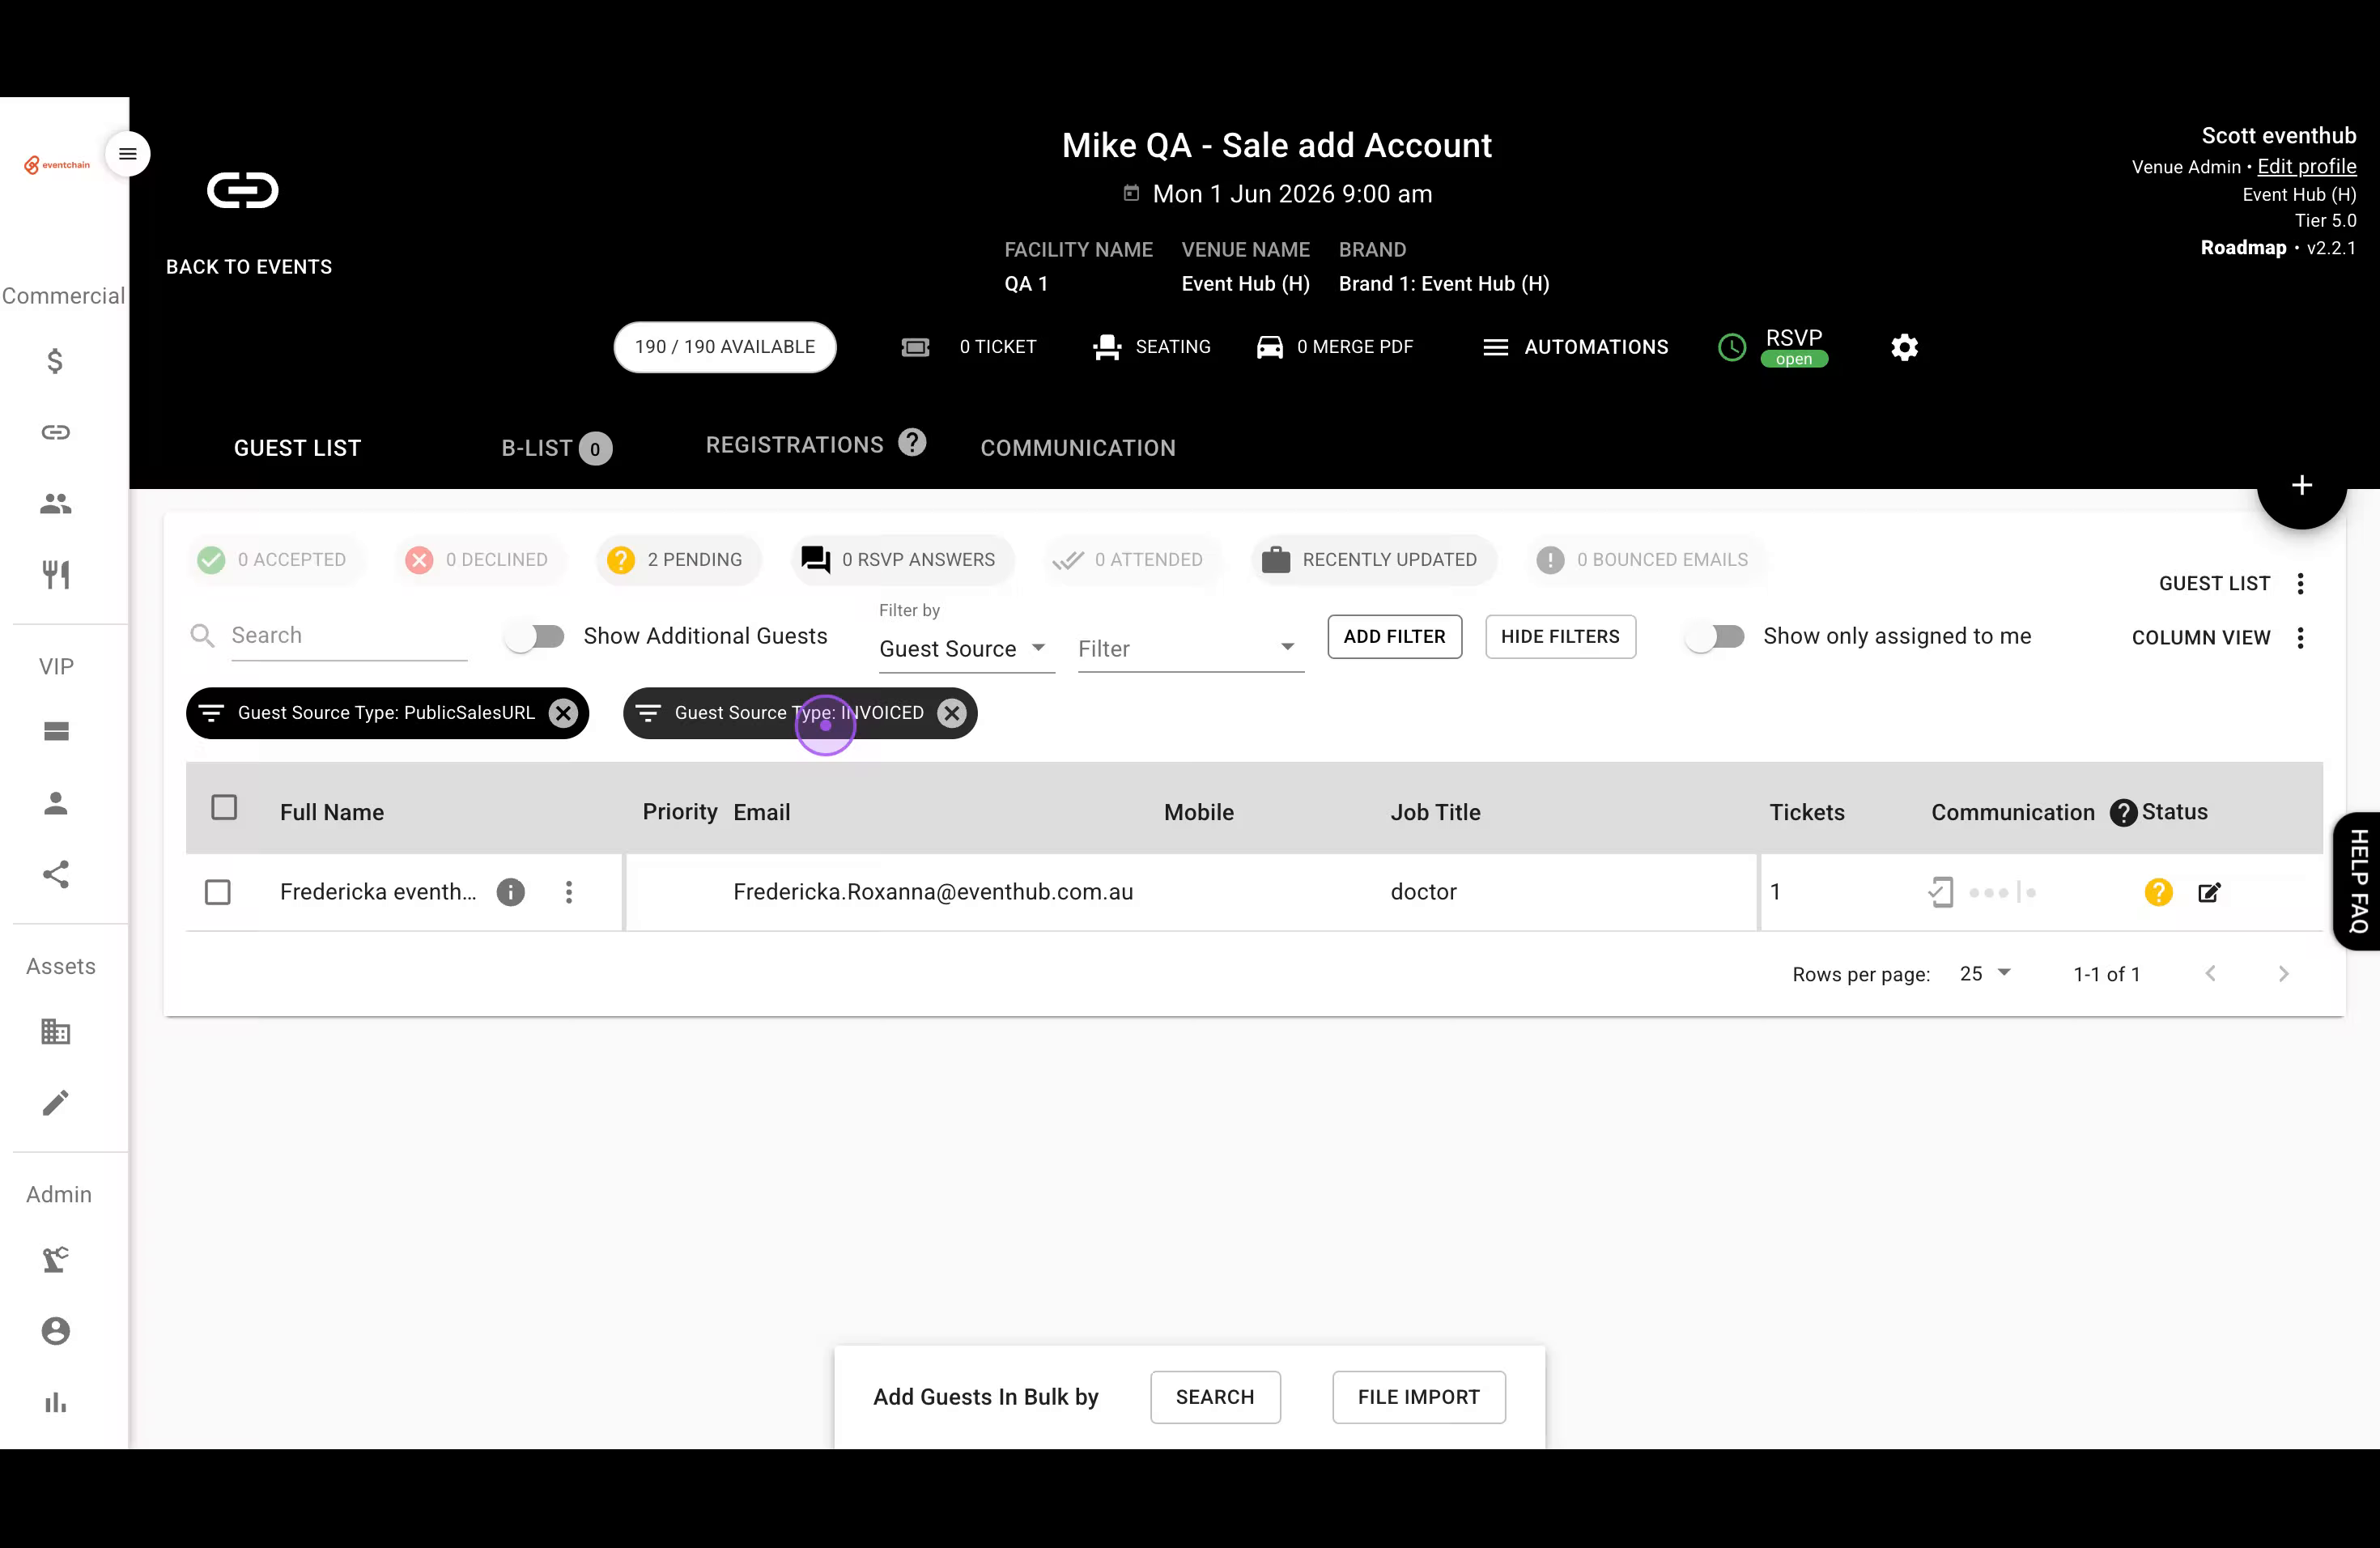Image resolution: width=2380 pixels, height=1548 pixels.
Task: Click the chain link Back to Events logo
Action: [x=243, y=190]
